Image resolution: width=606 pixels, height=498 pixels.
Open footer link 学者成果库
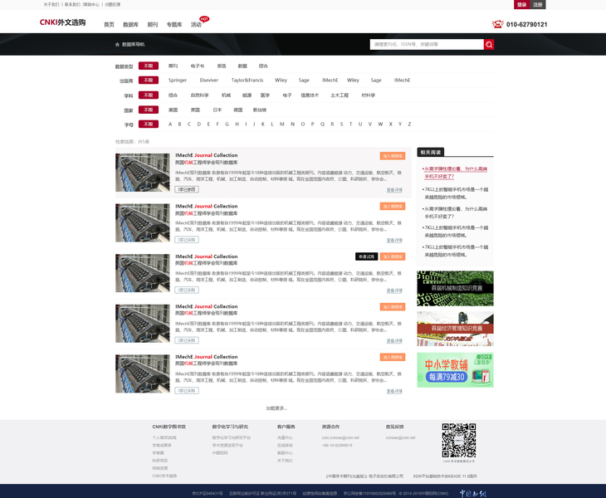click(x=162, y=446)
